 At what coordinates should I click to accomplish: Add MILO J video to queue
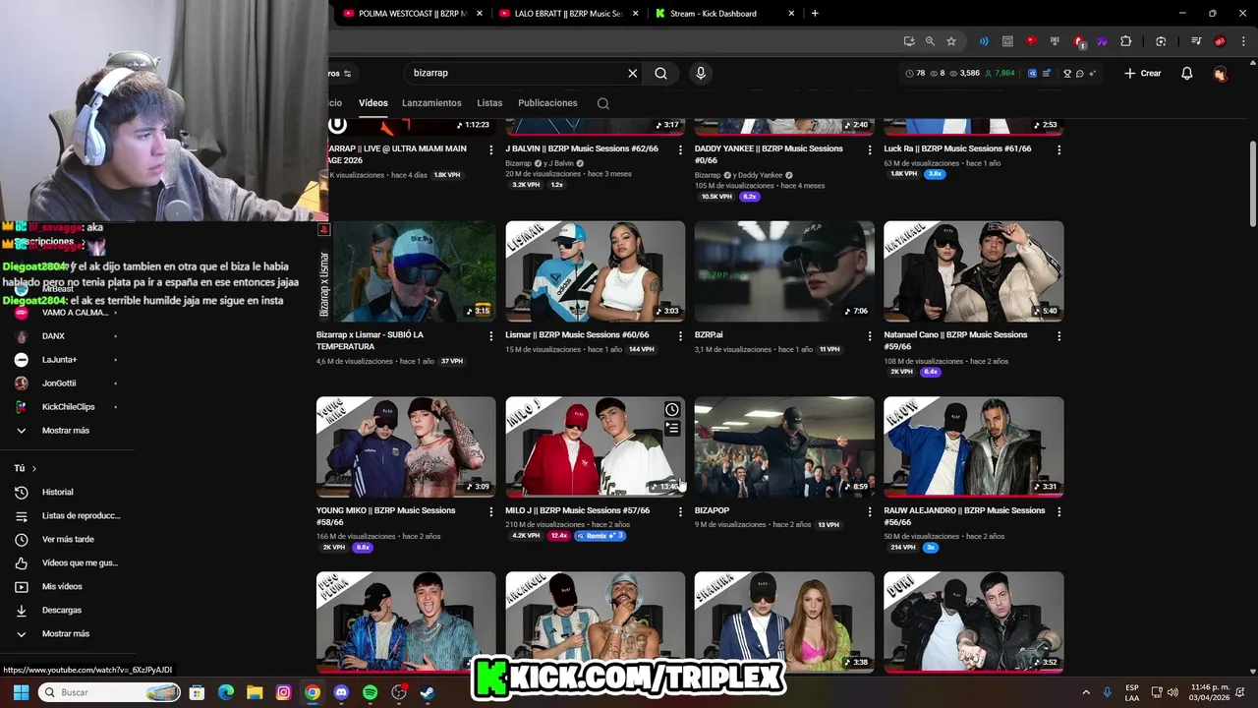tap(672, 429)
